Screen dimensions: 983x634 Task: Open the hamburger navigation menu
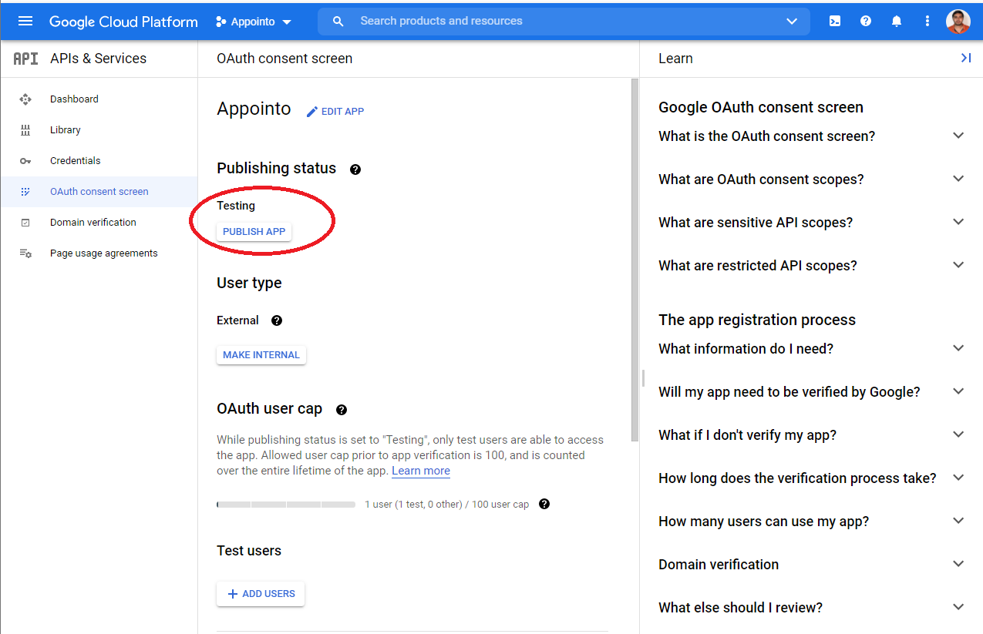pyautogui.click(x=25, y=22)
